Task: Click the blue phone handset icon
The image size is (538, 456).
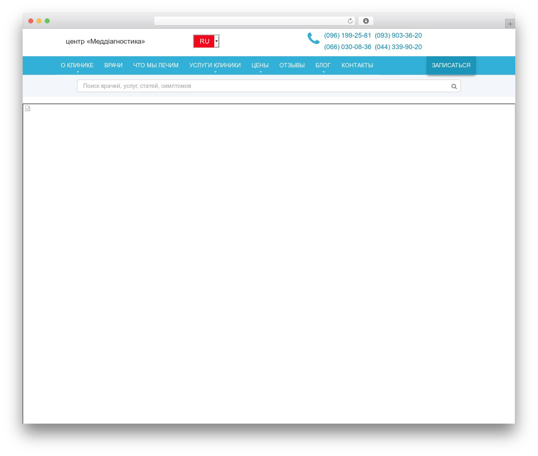Action: tap(314, 38)
